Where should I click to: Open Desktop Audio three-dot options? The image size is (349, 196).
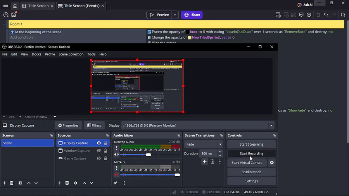pyautogui.click(x=116, y=148)
